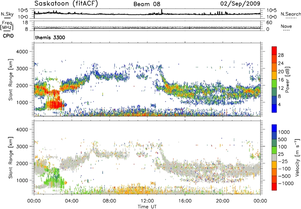Click the 'N.Sky' legend label
Screen dimensions: 301x209
pyautogui.click(x=7, y=14)
